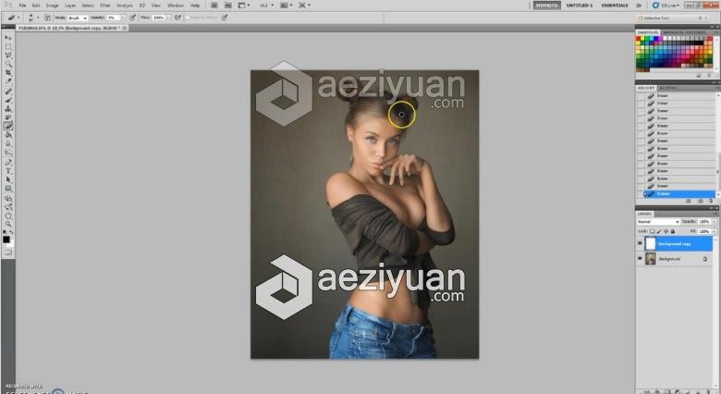This screenshot has height=394, width=721.
Task: Toggle lock all for layer
Action: 673,231
